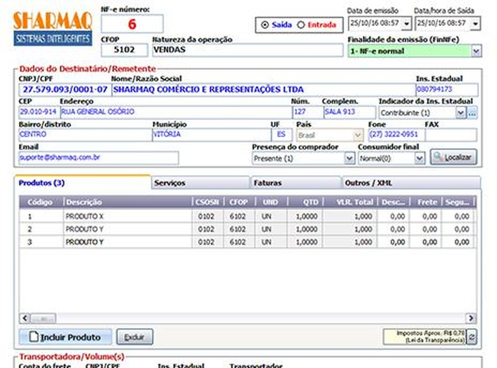497x368 pixels.
Task: Open Data de emissão date dropdown
Action: pyautogui.click(x=407, y=24)
